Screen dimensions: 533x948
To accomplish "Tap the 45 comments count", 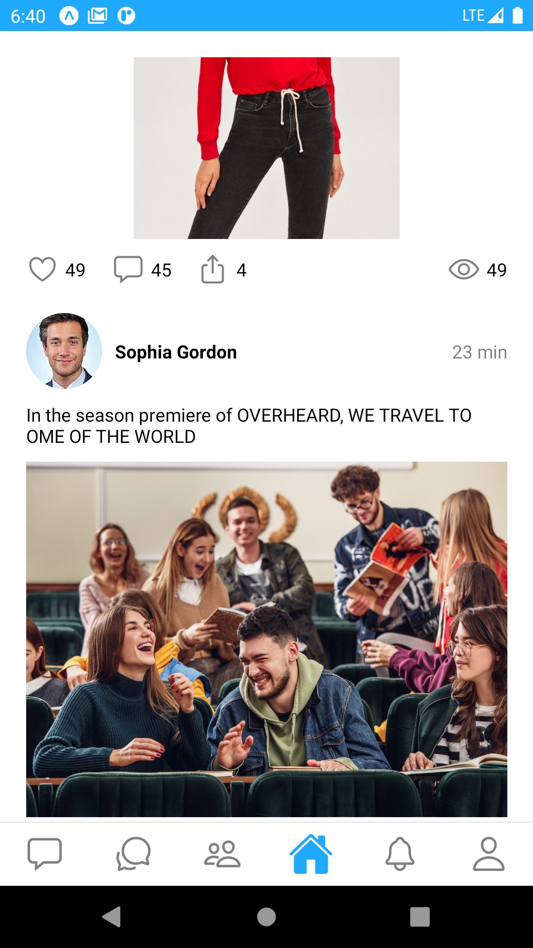I will [161, 270].
